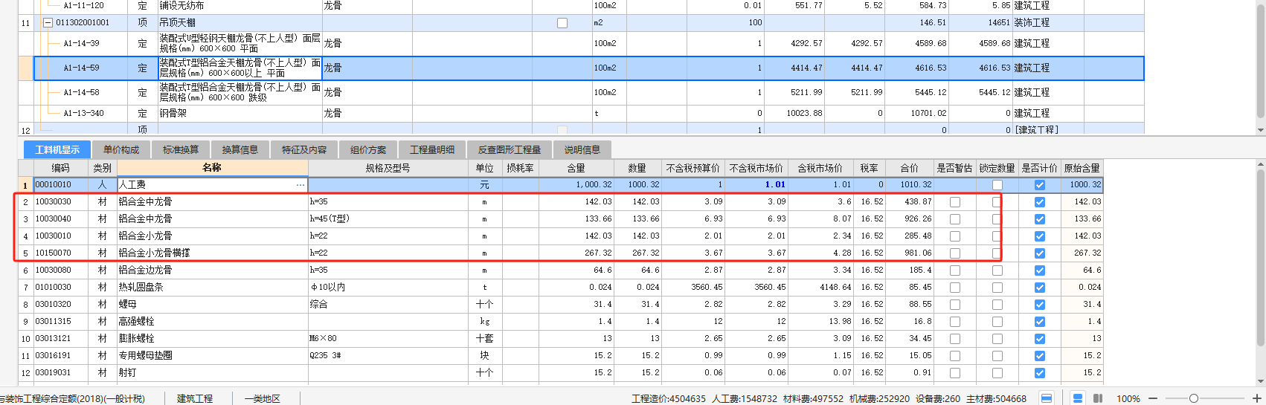Click the 原始含量 column header
This screenshot has width=1266, height=405.
pyautogui.click(x=1082, y=168)
